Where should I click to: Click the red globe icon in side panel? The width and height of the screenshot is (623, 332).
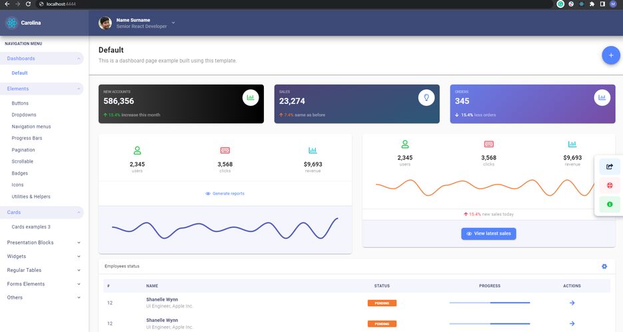tap(609, 185)
